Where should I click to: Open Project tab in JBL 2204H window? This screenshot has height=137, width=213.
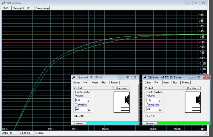pos(115,83)
